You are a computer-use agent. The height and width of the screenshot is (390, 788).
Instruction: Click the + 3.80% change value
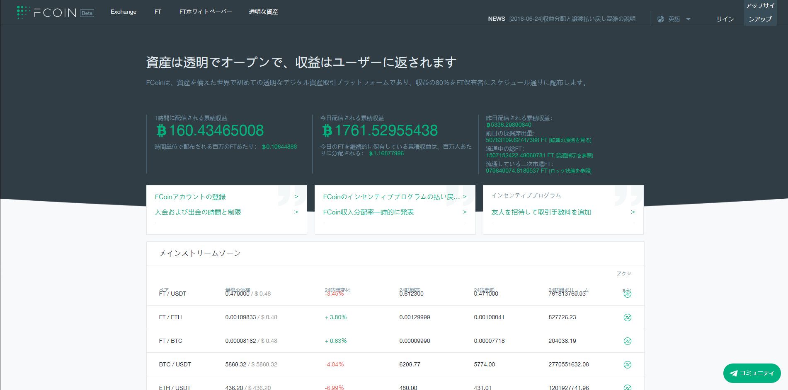pyautogui.click(x=336, y=317)
